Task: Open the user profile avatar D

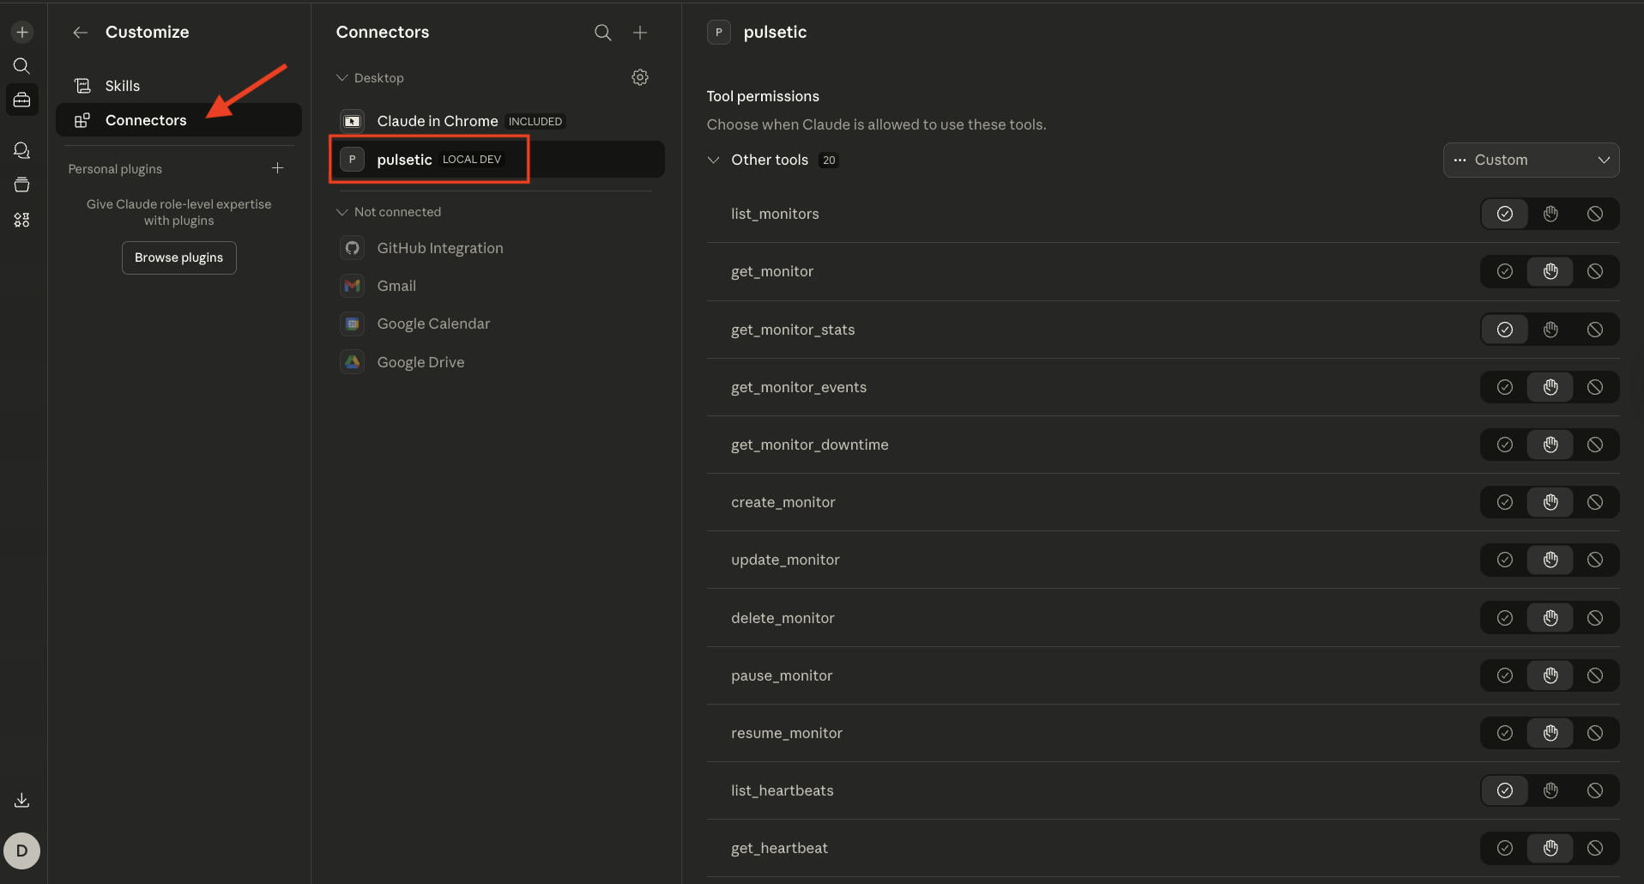Action: tap(22, 851)
